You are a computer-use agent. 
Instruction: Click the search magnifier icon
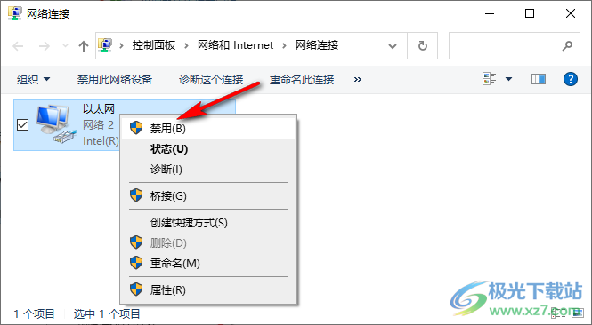[567, 46]
